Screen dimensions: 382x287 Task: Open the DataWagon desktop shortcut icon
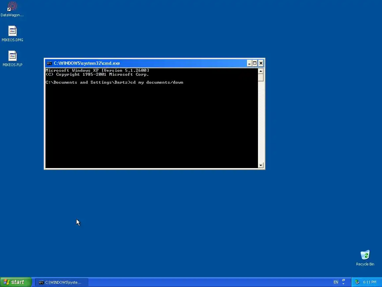click(12, 9)
